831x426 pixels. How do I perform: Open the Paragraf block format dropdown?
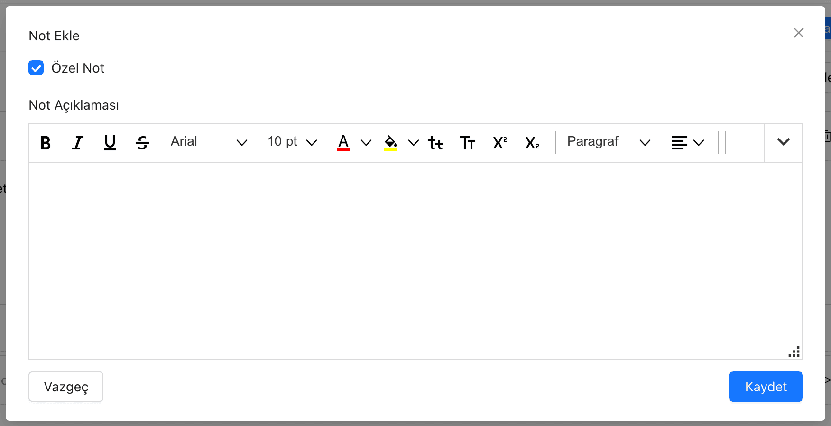[609, 142]
